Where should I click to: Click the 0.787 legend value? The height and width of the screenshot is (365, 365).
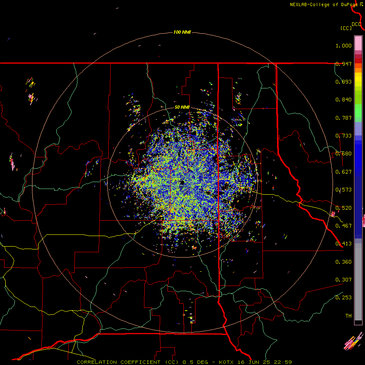[344, 118]
